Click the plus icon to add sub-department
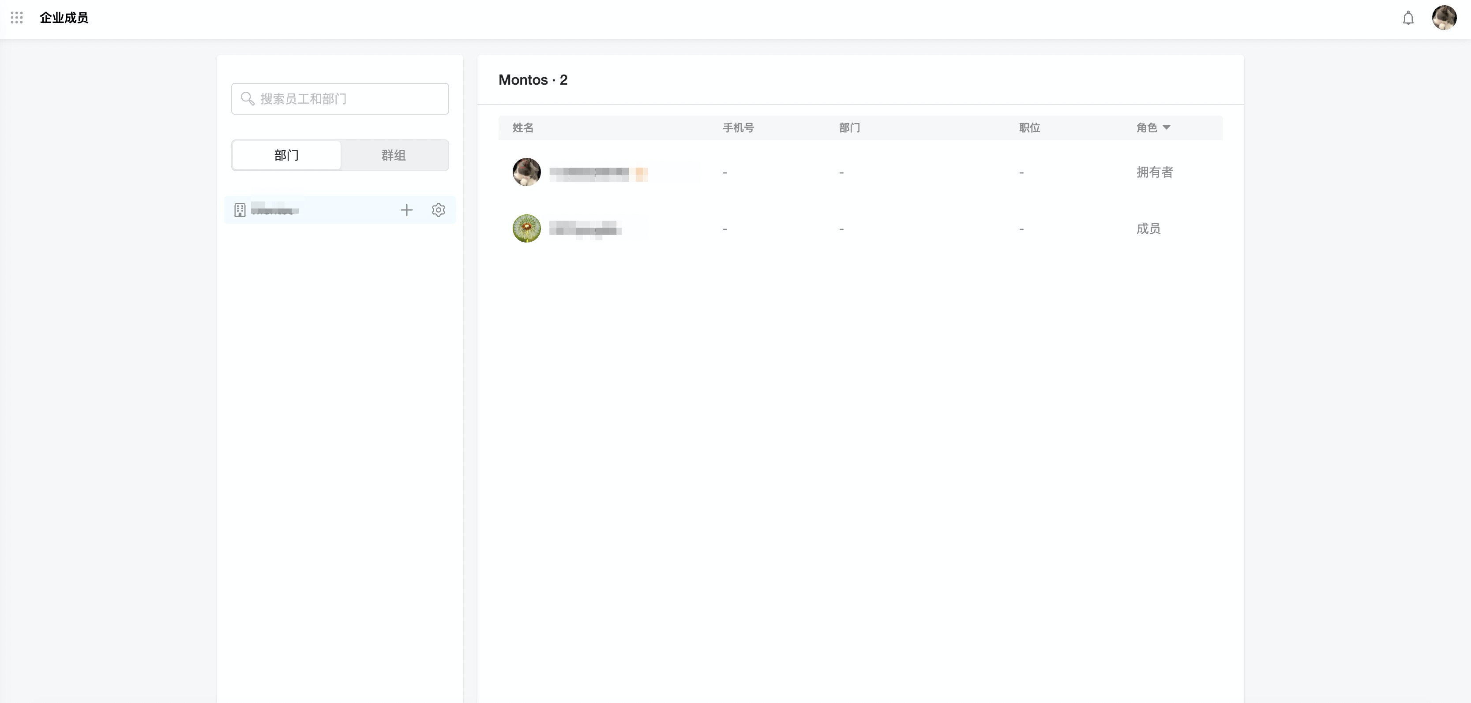Viewport: 1471px width, 703px height. click(x=407, y=210)
